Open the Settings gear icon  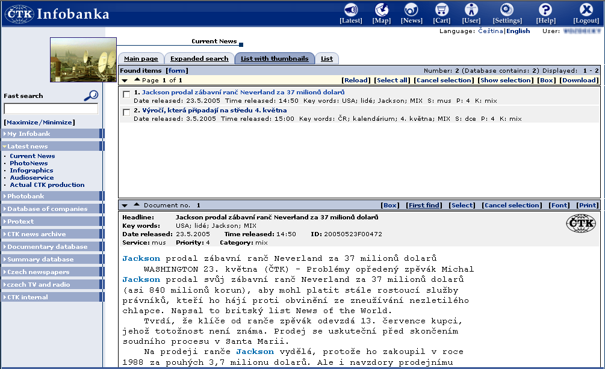(507, 10)
